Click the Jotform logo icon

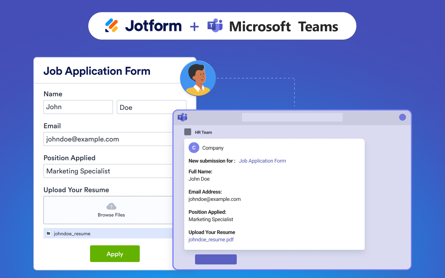(112, 26)
